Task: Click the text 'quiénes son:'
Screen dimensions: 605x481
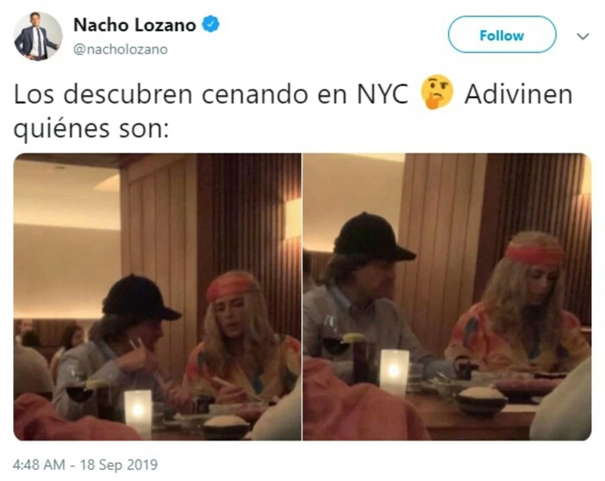Action: pos(91,128)
